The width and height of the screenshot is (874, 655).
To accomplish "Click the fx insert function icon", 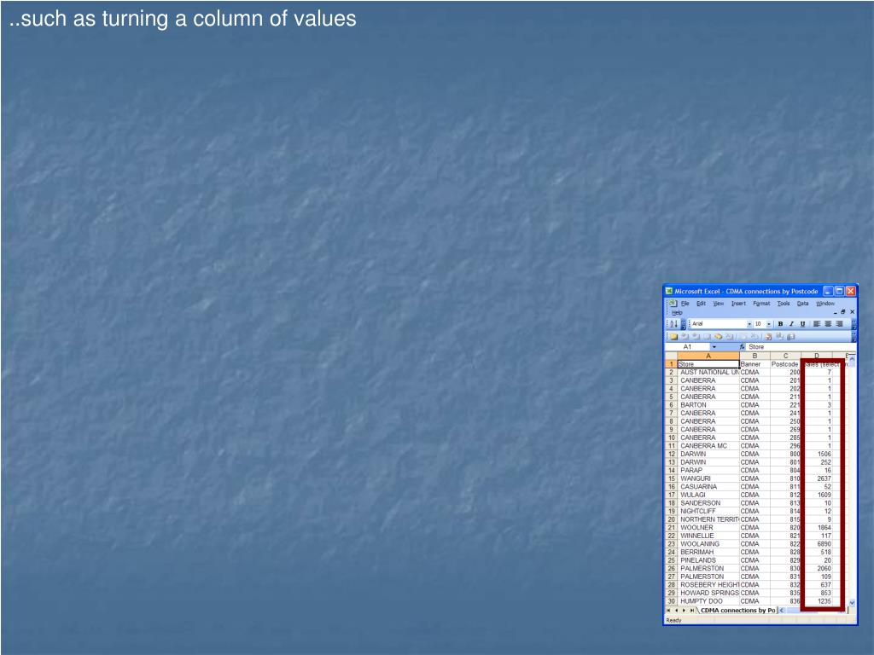I will 742,346.
